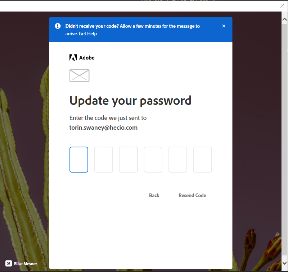Click the torin.swaney@hecio.com email text

coord(103,128)
